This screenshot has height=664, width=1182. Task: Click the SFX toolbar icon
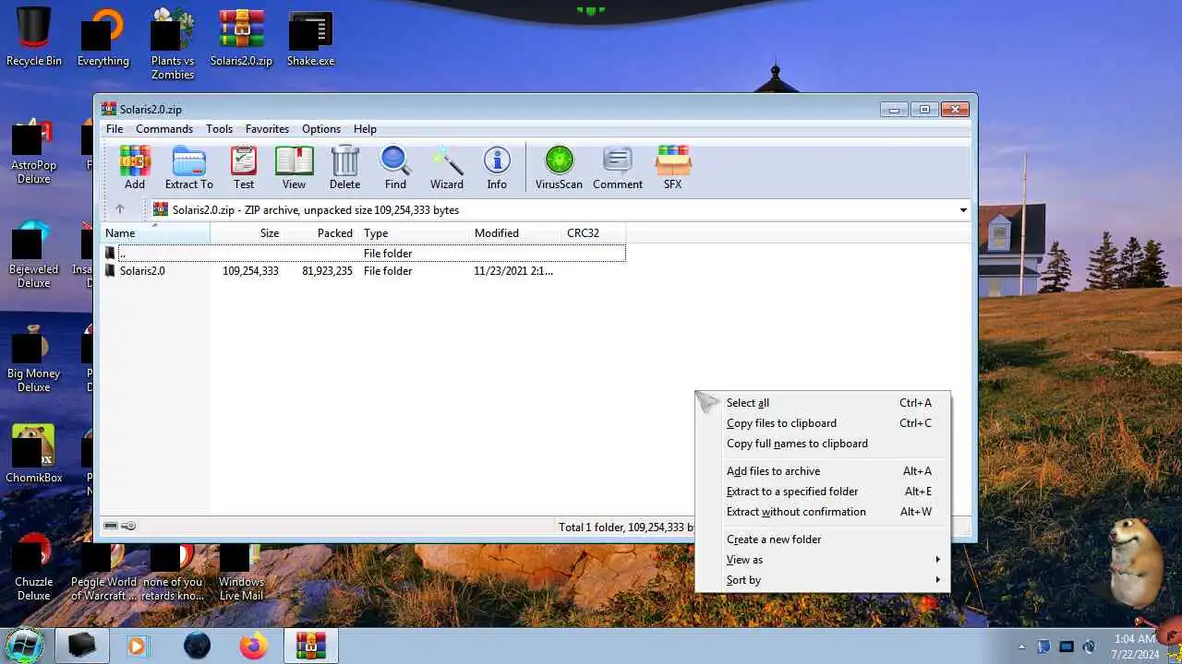coord(672,168)
